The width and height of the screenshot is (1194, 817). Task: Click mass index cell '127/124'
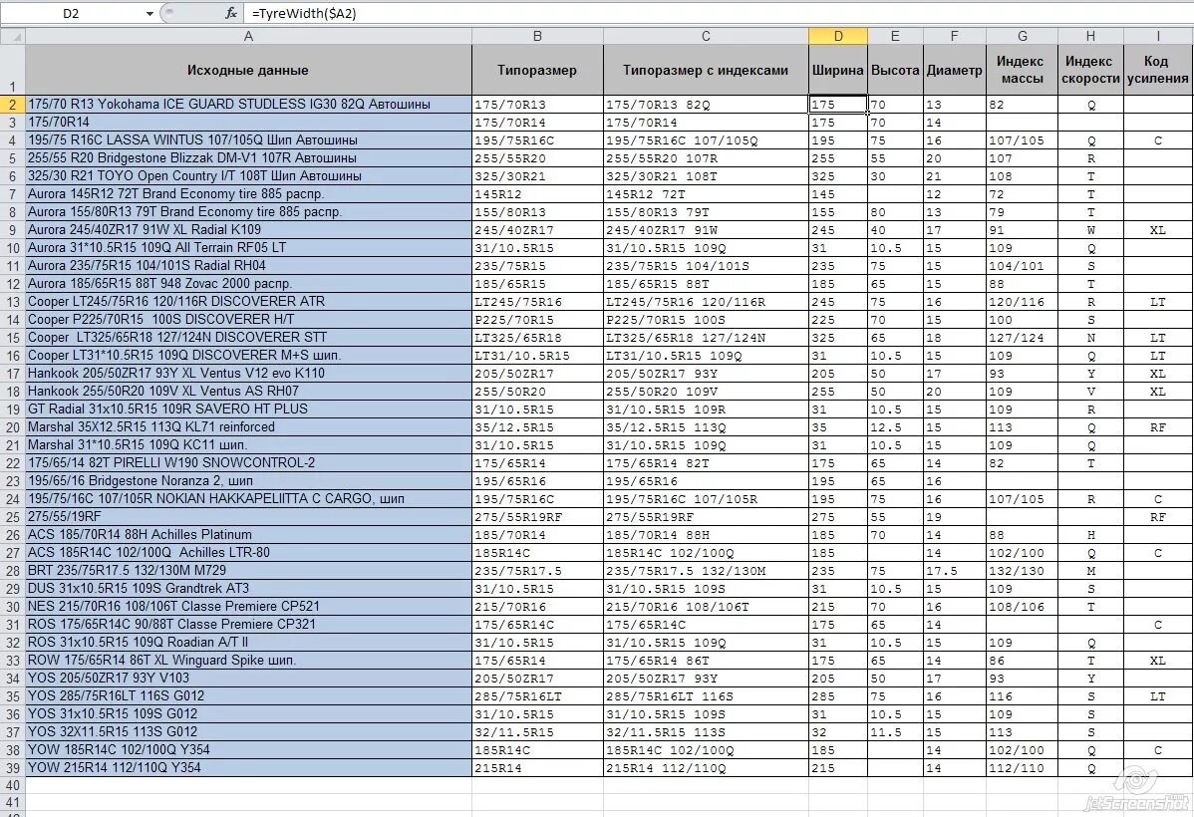pyautogui.click(x=1022, y=338)
